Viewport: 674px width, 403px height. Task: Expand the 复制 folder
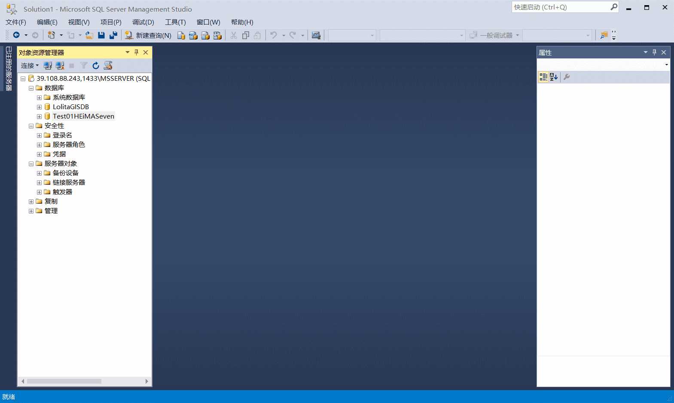tap(31, 201)
